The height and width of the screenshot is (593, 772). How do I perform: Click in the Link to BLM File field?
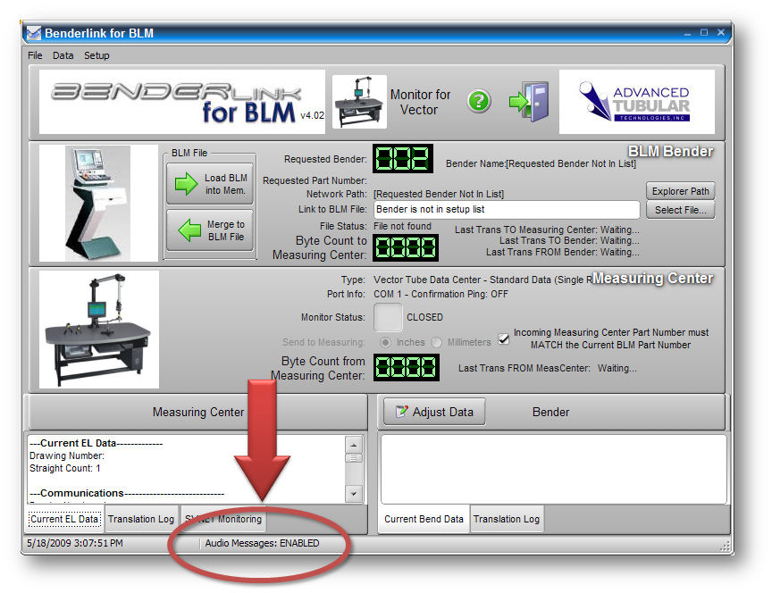506,209
